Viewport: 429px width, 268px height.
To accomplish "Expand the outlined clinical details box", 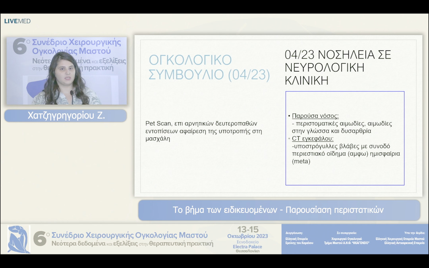I will point(345,138).
